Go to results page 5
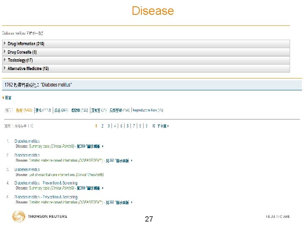Image resolution: width=304 pixels, height=228 pixels. [121, 126]
